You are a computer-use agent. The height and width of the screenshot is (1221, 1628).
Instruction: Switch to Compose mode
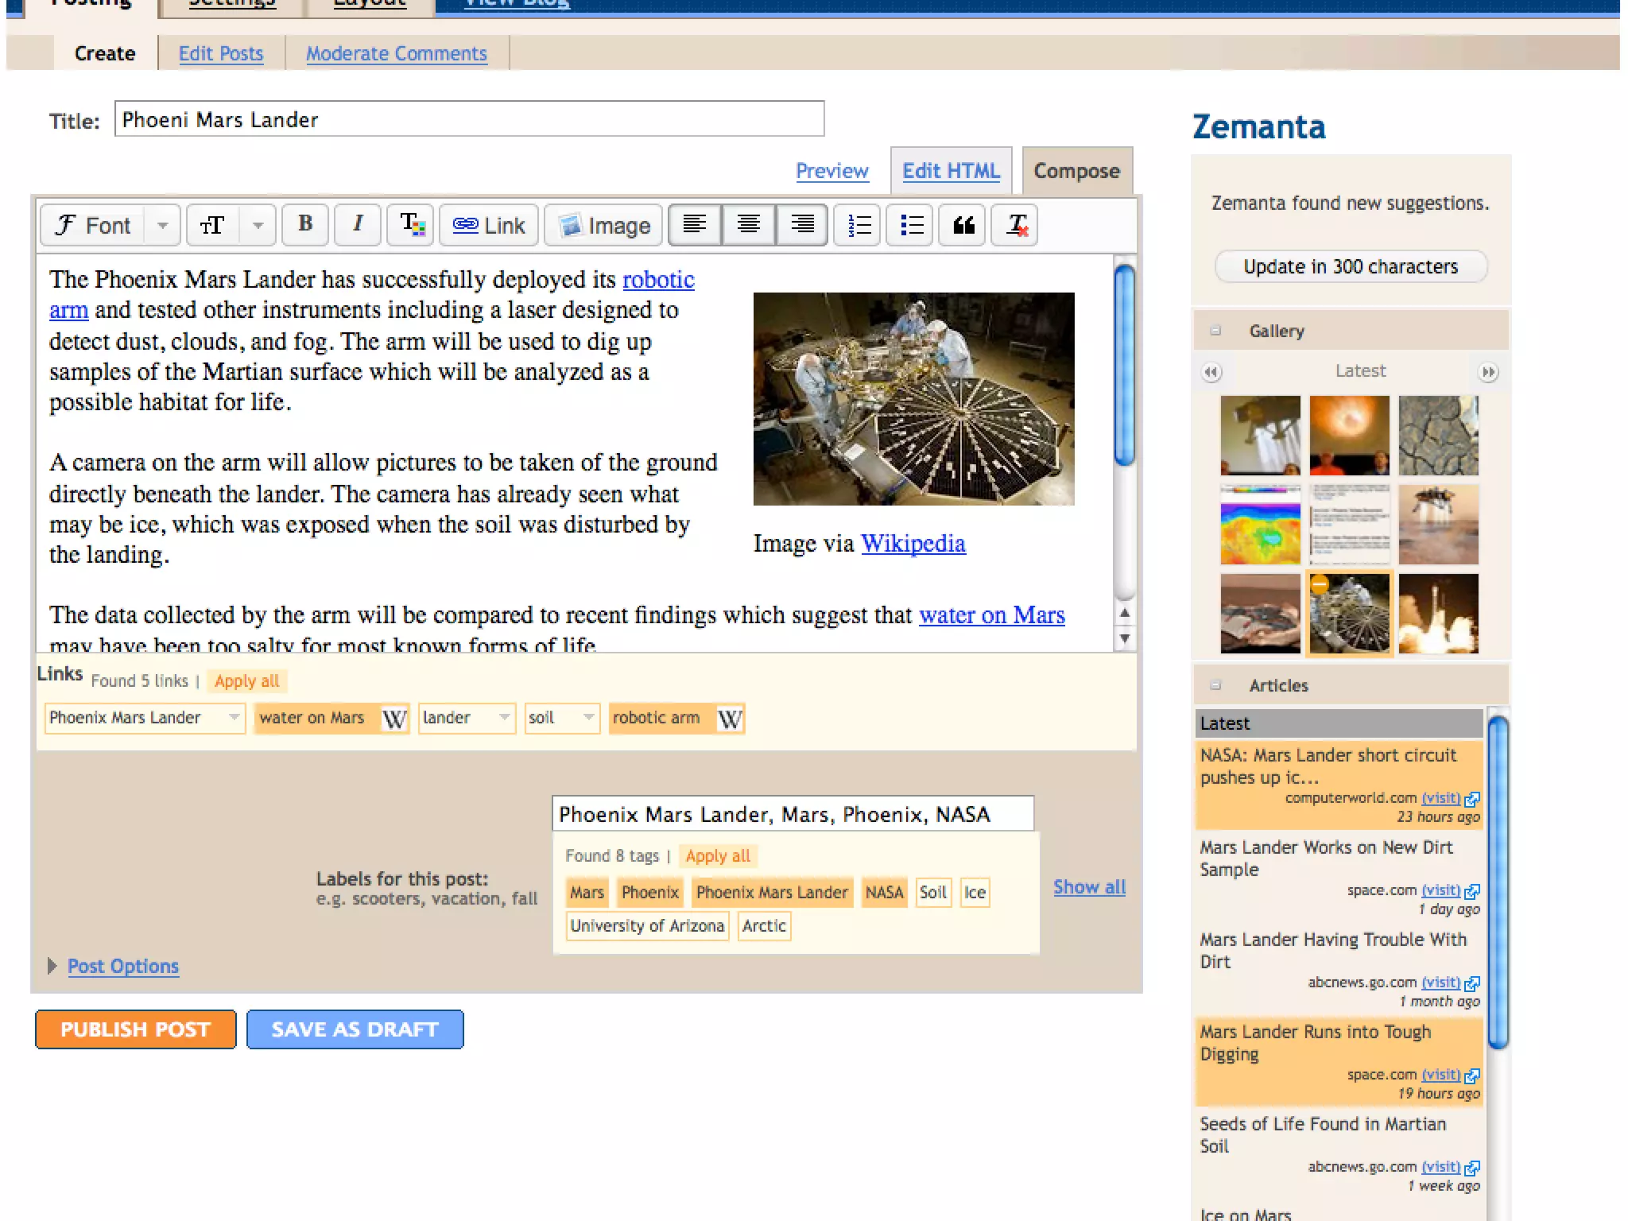(x=1077, y=170)
